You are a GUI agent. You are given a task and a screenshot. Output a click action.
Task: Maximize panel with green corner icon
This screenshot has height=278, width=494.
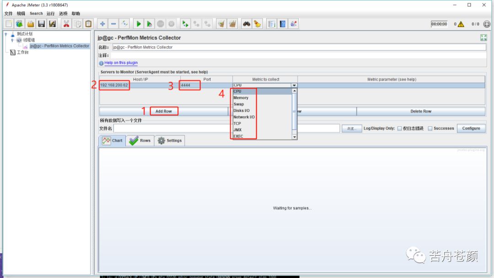483,38
